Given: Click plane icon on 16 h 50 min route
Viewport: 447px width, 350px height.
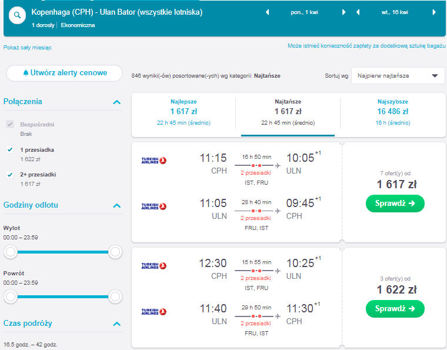Looking at the screenshot, I should pos(278,165).
